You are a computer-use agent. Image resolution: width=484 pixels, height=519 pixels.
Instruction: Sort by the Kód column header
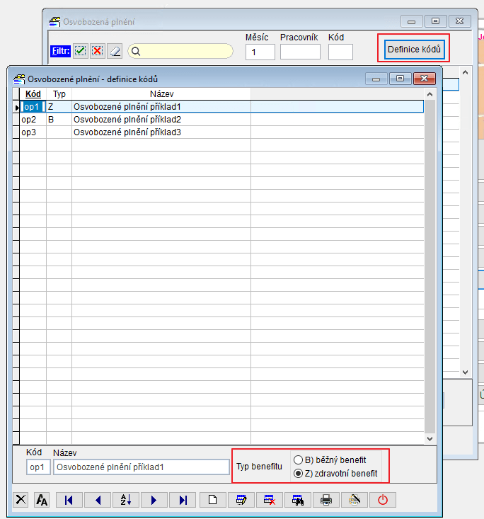click(33, 94)
